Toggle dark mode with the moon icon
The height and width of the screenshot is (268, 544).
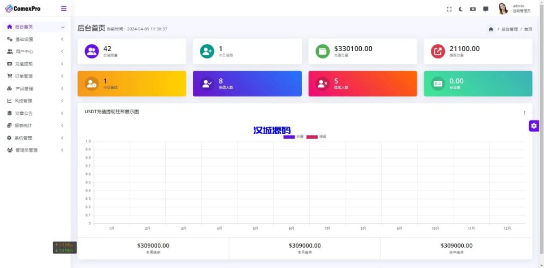point(461,9)
